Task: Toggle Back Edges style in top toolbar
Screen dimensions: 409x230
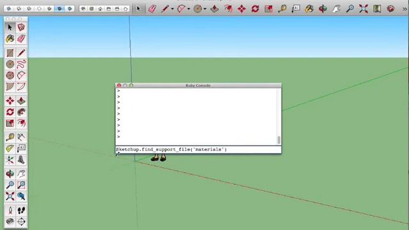Action: point(19,8)
